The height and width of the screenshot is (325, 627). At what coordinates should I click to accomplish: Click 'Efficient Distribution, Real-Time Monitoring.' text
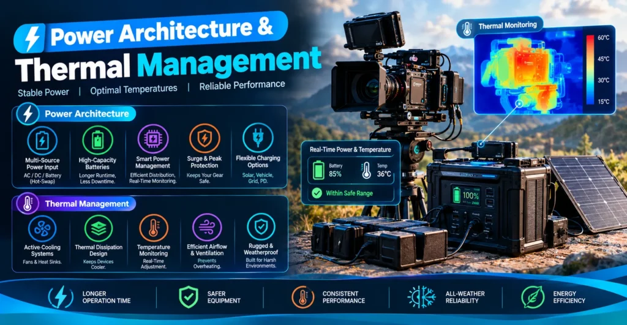(x=152, y=178)
